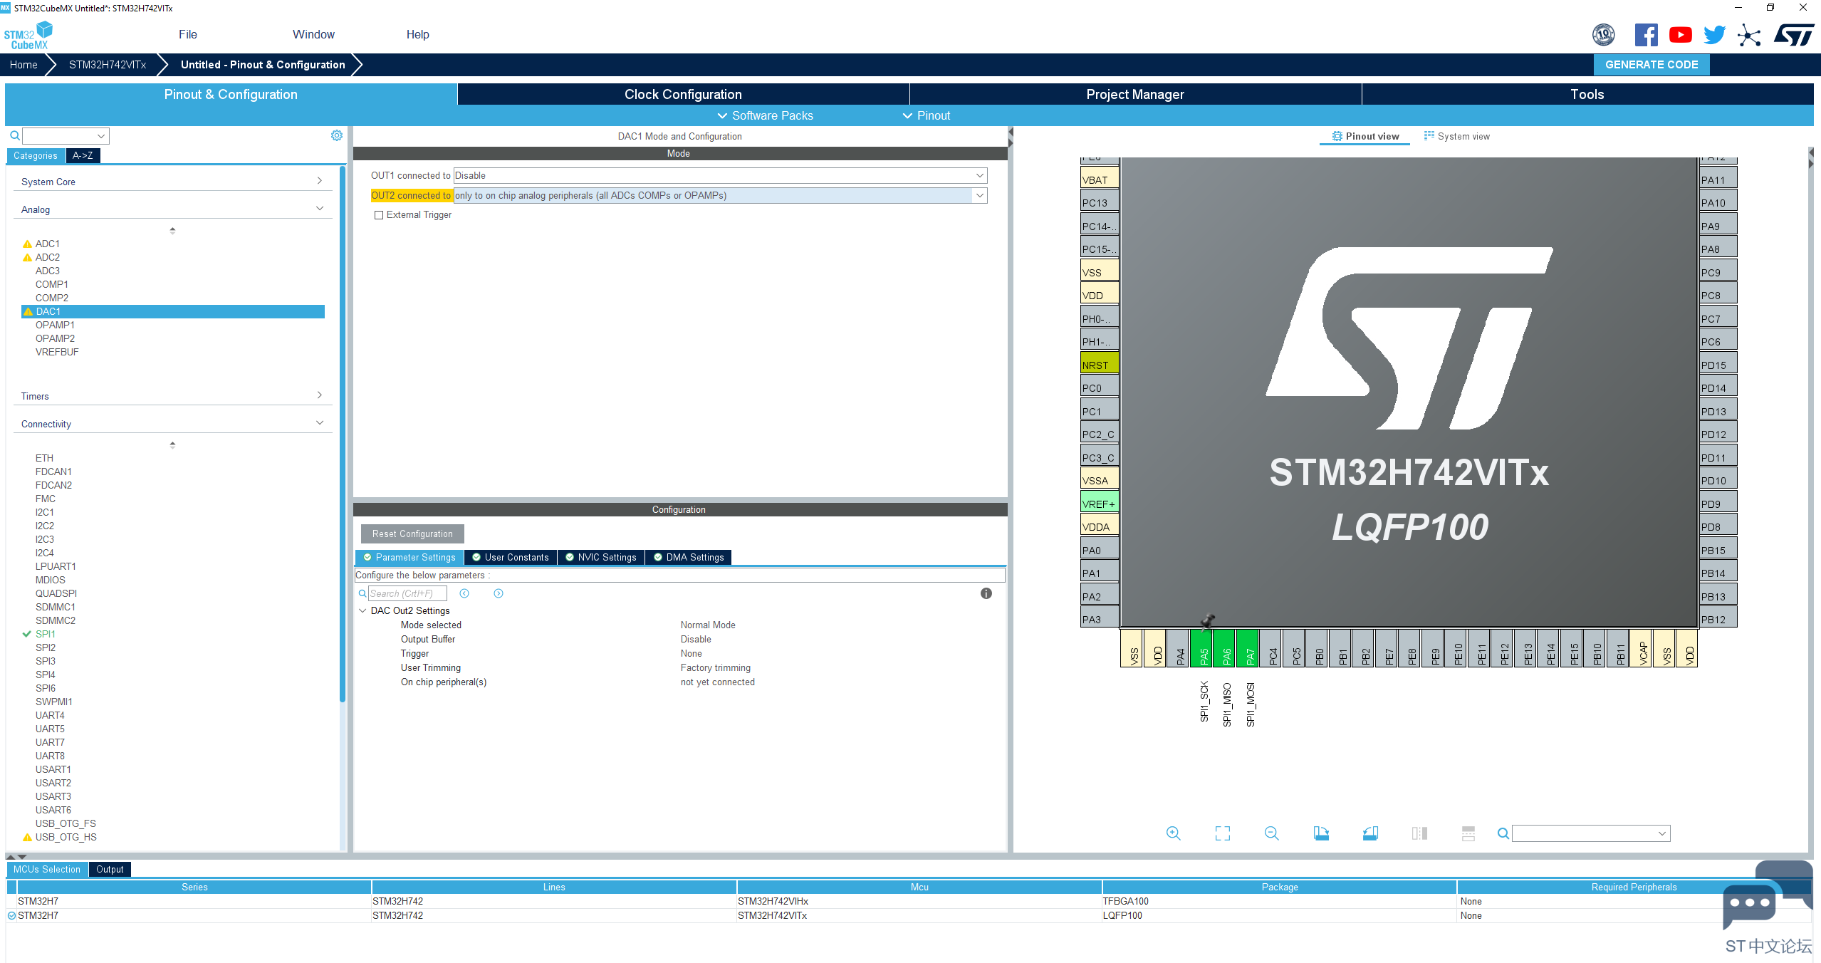Click the STM32H742VITx breadcrumb

[x=108, y=64]
